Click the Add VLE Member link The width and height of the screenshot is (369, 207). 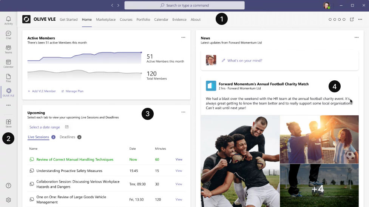tap(42, 91)
